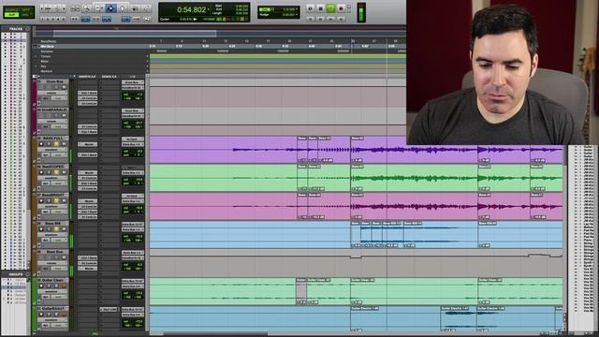Mute the Drum Bus track

tap(64, 87)
